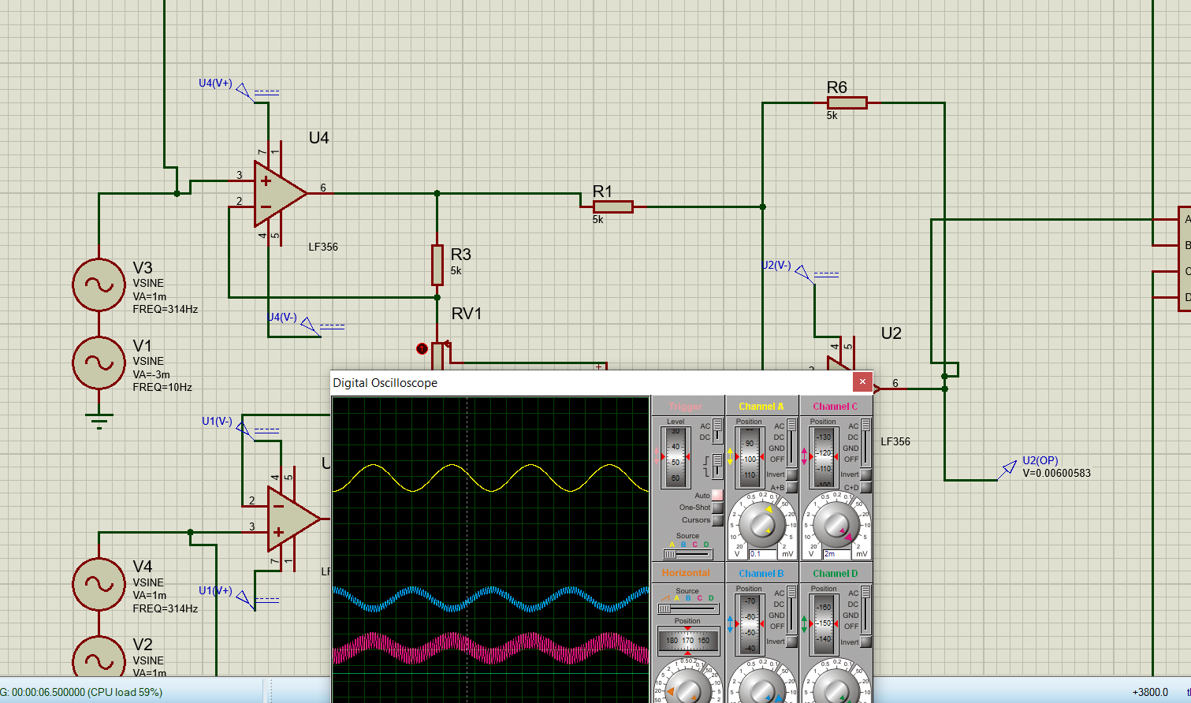Click the Trigger AC/DC coupling slider

pyautogui.click(x=717, y=431)
